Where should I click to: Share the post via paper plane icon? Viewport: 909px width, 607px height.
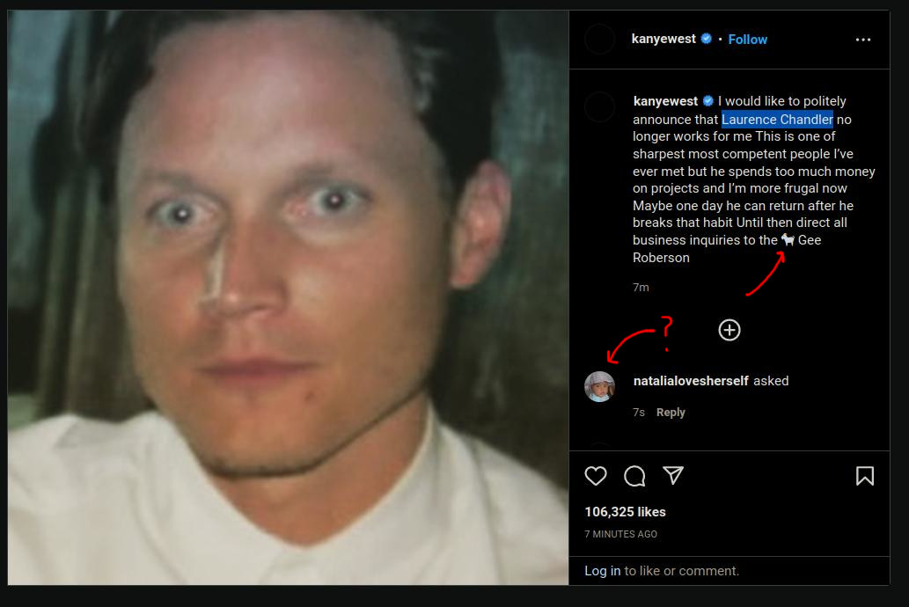pyautogui.click(x=673, y=475)
